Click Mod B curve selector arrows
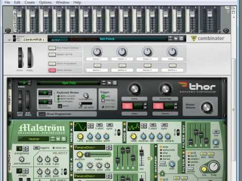Image resolution: width=242 pixels, height=181 pixels. 144,126
